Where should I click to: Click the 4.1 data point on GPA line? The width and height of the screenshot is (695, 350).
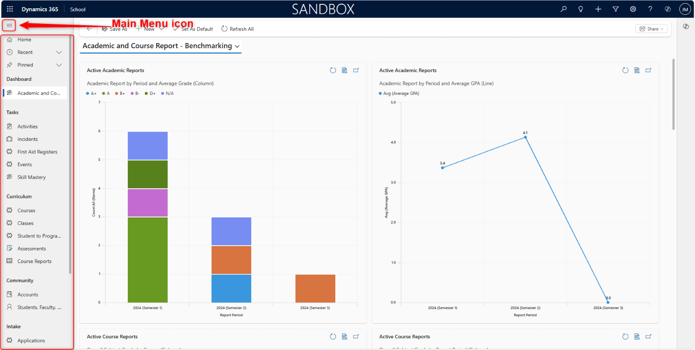tap(526, 137)
